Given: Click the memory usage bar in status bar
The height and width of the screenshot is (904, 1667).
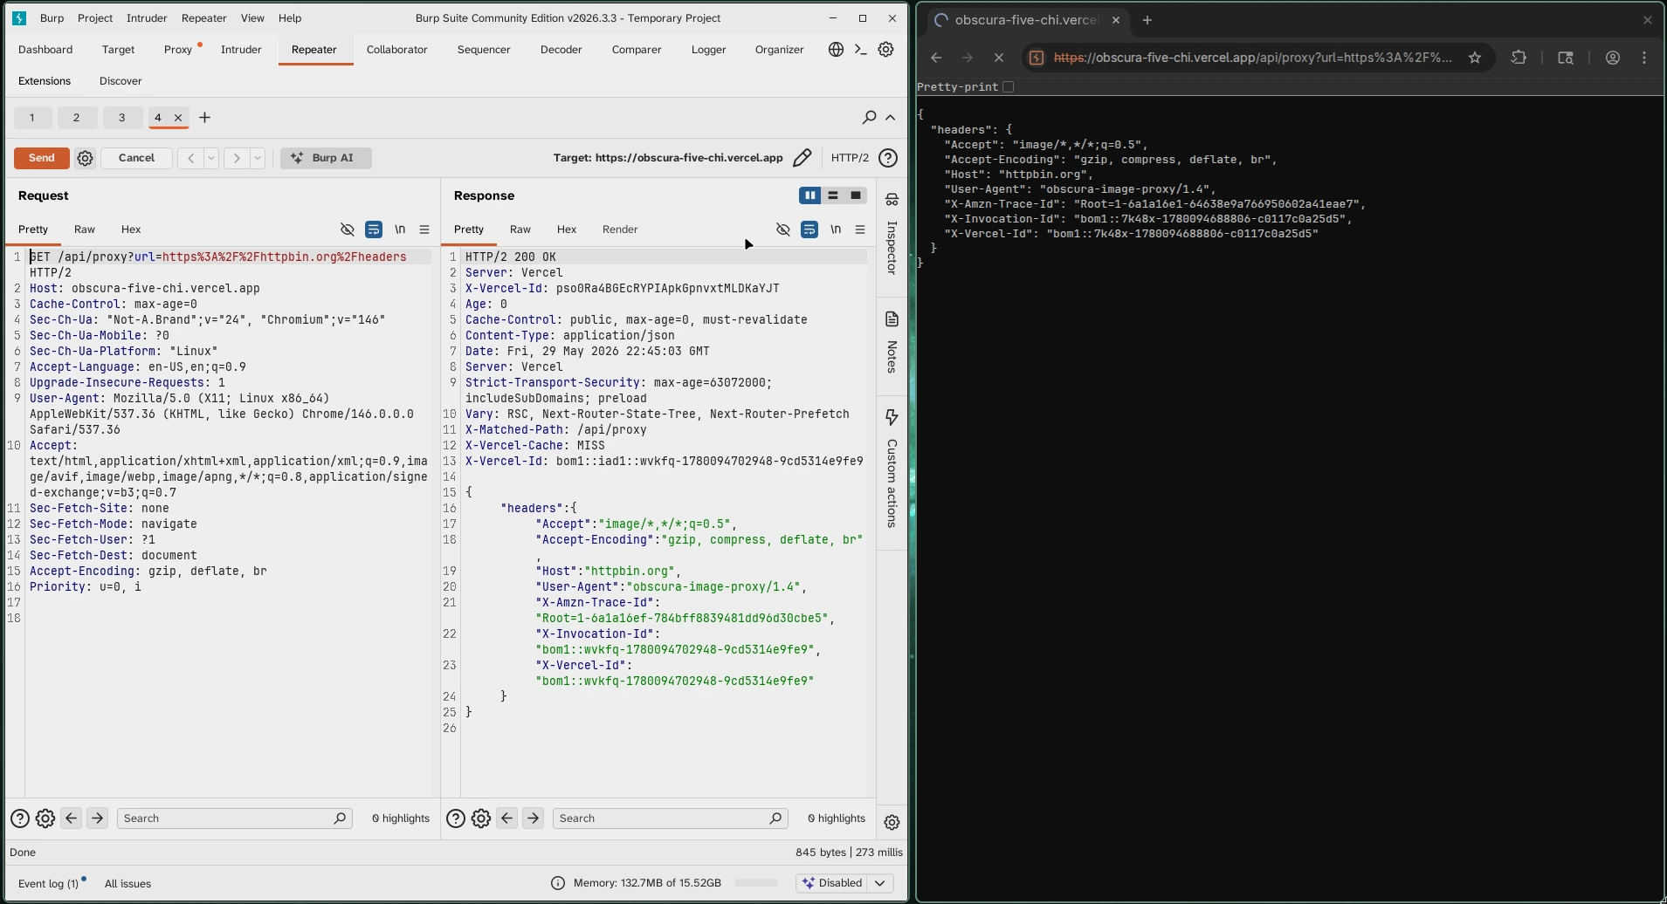Looking at the screenshot, I should click(x=756, y=883).
